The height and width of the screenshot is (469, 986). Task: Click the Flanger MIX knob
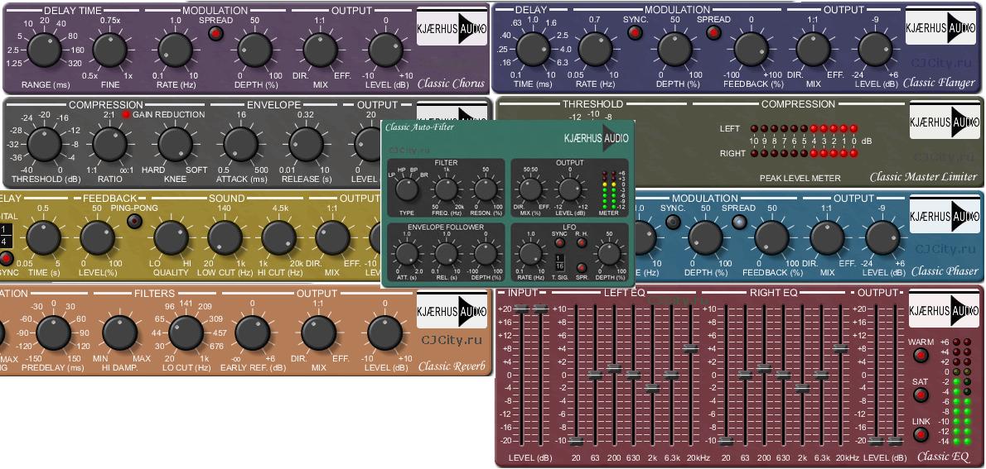[813, 50]
